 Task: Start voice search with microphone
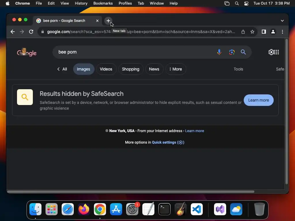click(x=219, y=52)
